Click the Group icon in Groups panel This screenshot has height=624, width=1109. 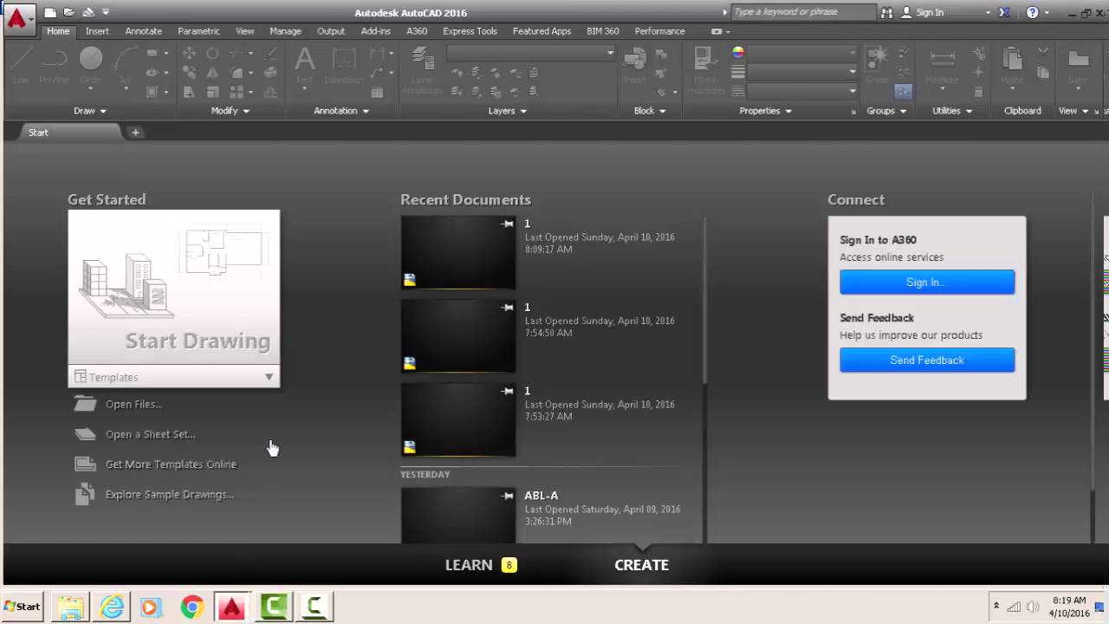(878, 66)
